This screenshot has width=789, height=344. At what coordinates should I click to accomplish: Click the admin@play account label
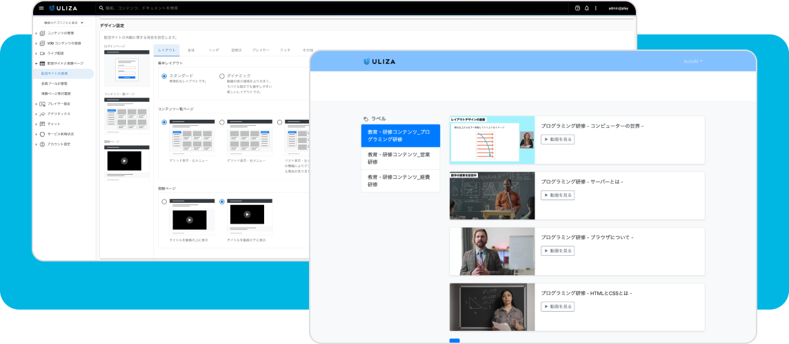(x=619, y=8)
